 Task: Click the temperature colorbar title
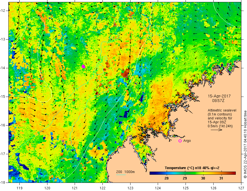[x=192, y=168]
